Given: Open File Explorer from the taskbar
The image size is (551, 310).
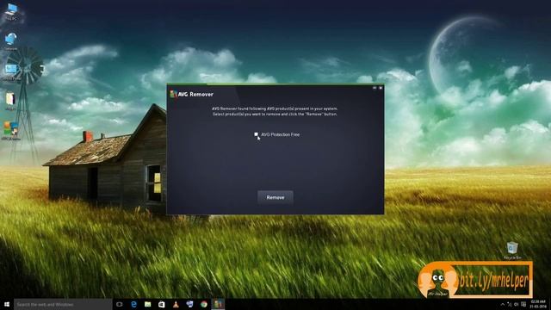Looking at the screenshot, I should pyautogui.click(x=147, y=304).
